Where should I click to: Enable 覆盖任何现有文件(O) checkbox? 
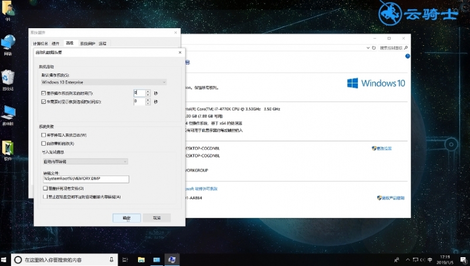(x=45, y=188)
